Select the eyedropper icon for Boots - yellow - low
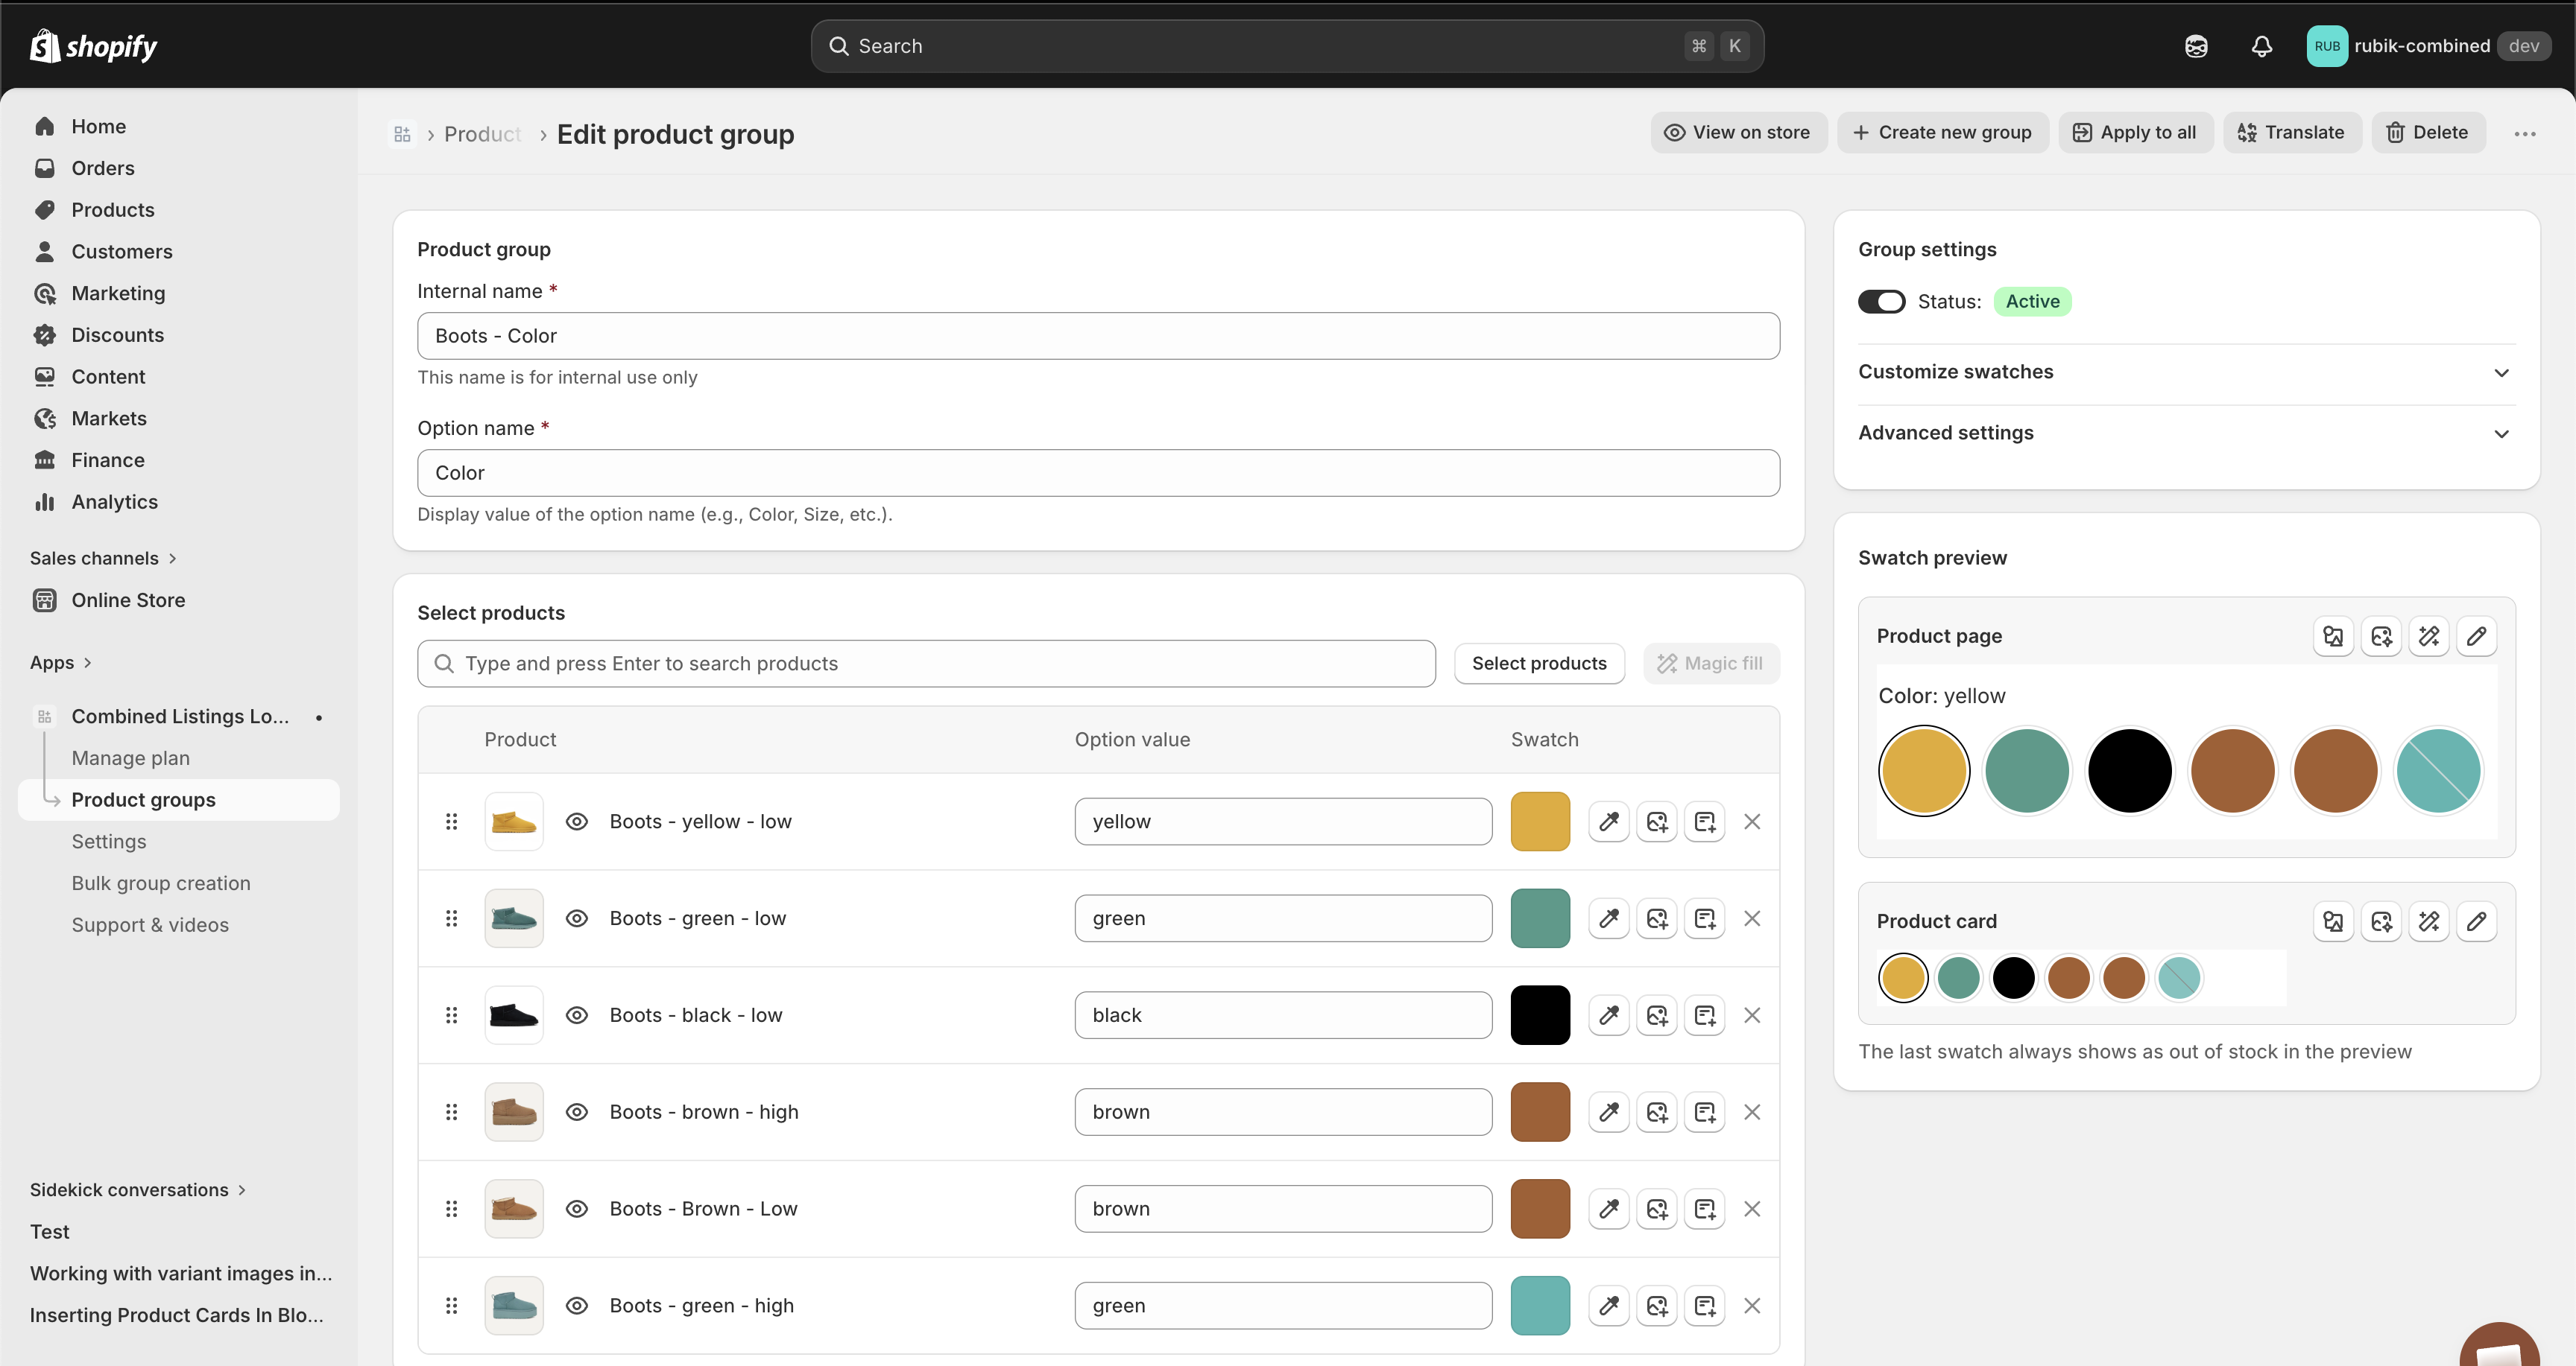 pos(1608,820)
